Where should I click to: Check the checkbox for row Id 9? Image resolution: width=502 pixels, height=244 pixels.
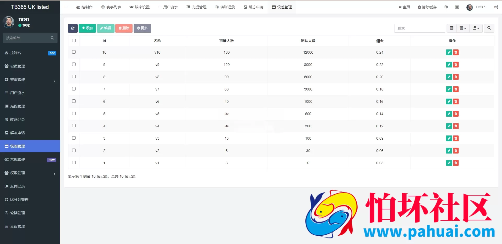click(74, 64)
